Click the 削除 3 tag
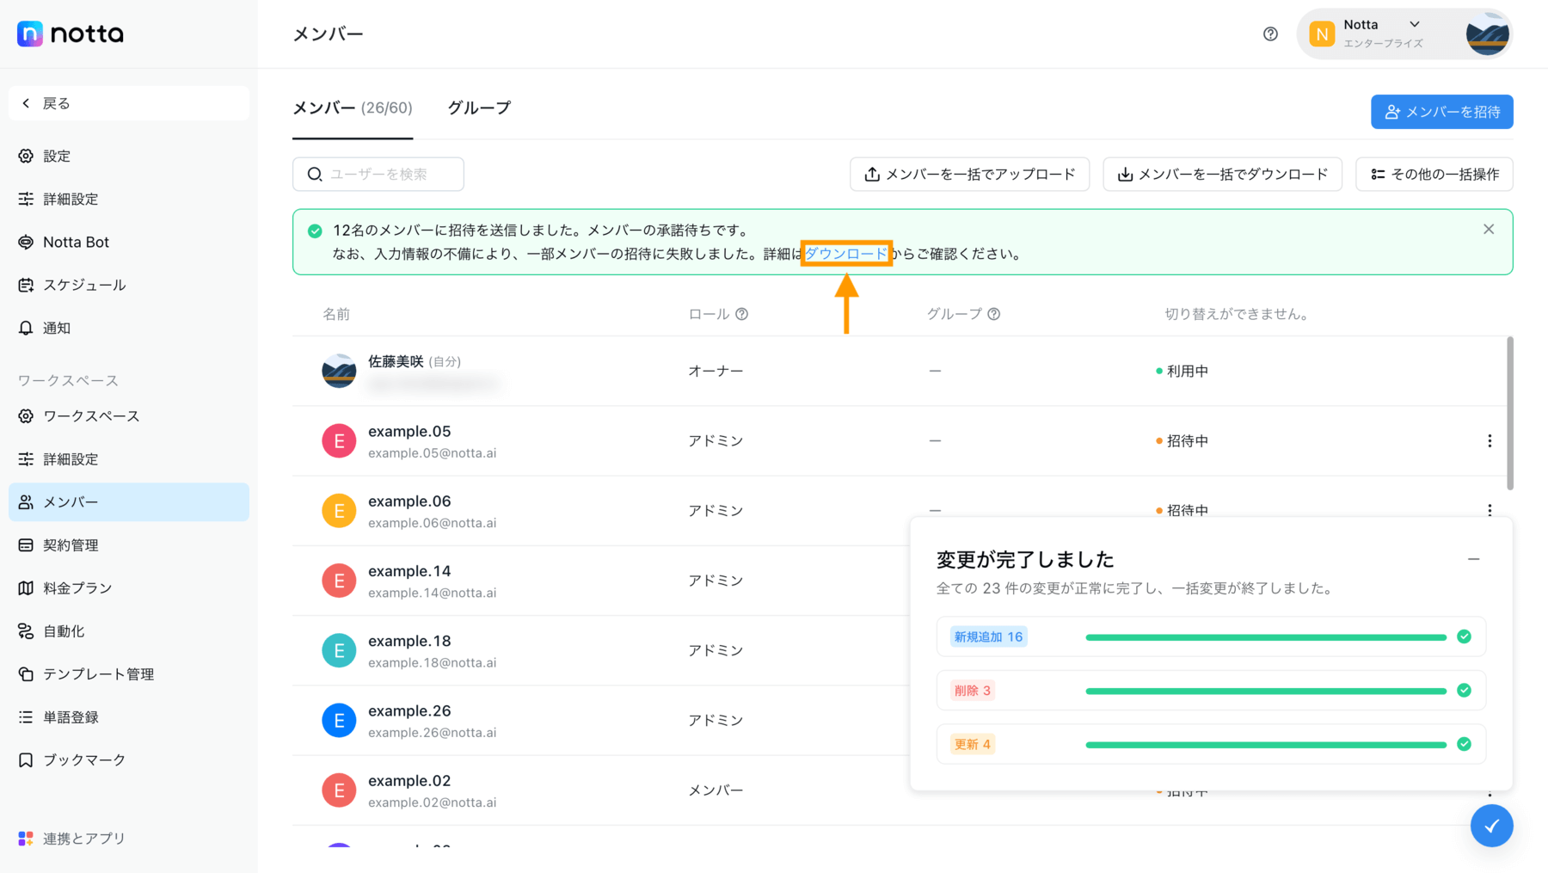The width and height of the screenshot is (1548, 873). point(973,691)
